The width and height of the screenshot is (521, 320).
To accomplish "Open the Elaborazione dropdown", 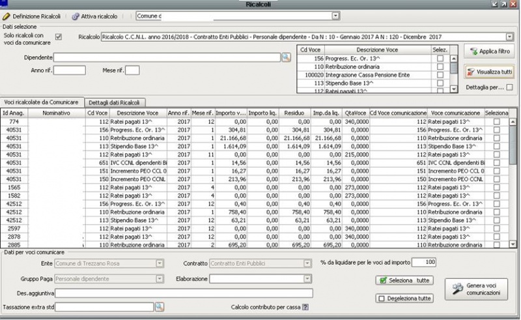I will (307, 278).
